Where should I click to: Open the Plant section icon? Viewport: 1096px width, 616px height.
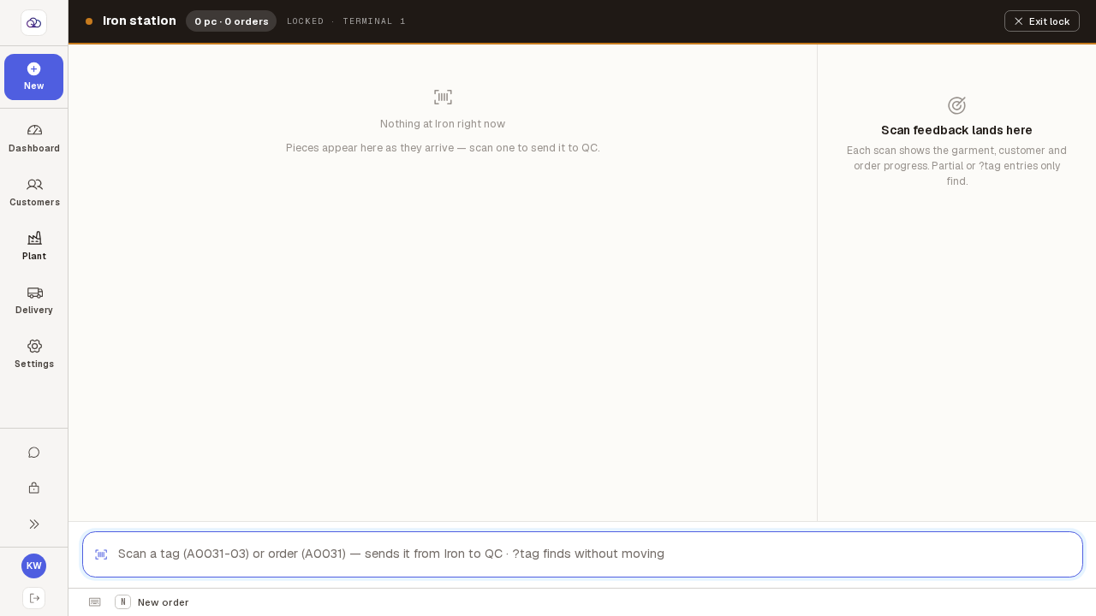(34, 238)
